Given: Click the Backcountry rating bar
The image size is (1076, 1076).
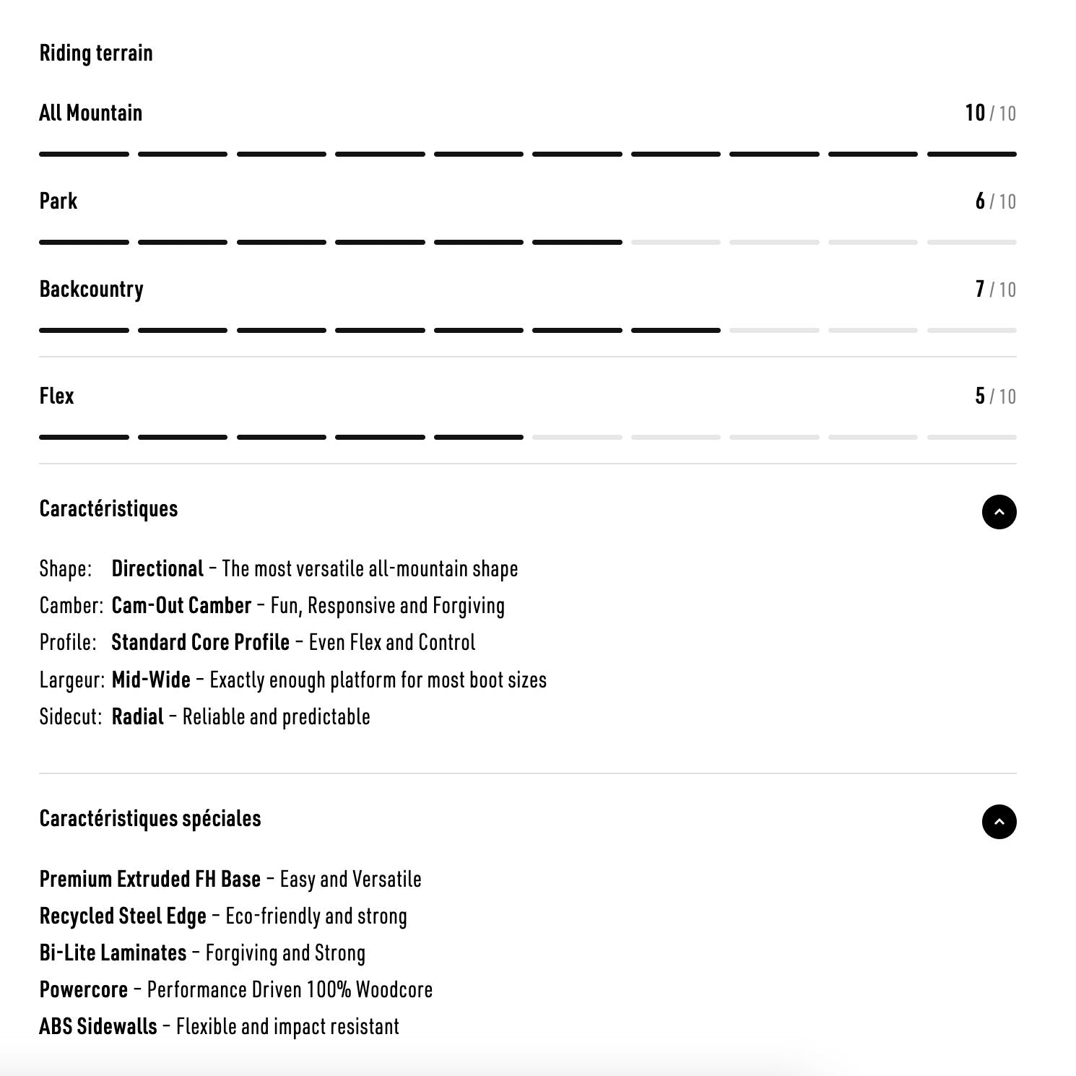Looking at the screenshot, I should point(527,331).
